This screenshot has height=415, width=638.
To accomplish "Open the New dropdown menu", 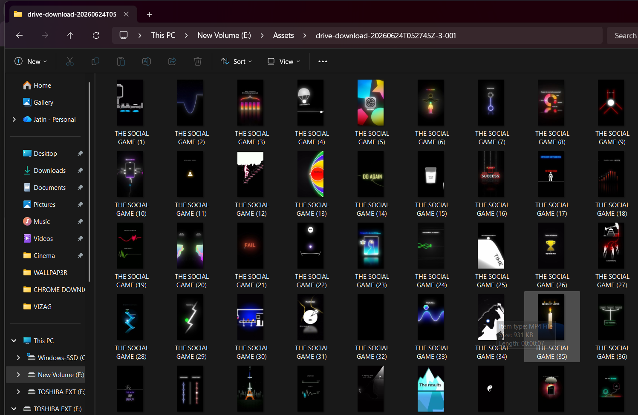I will click(31, 61).
